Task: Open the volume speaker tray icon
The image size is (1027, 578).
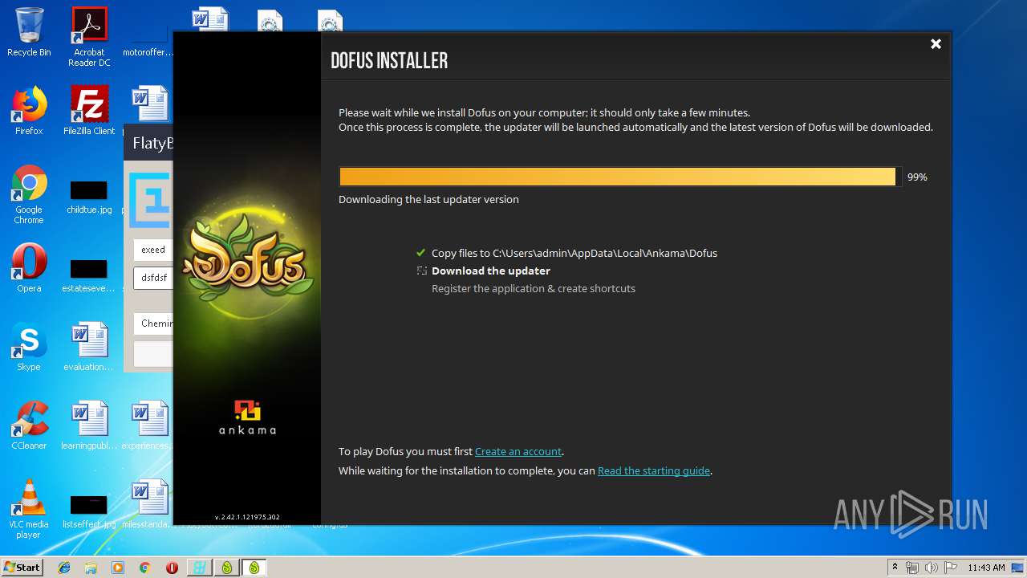Action: (x=932, y=568)
